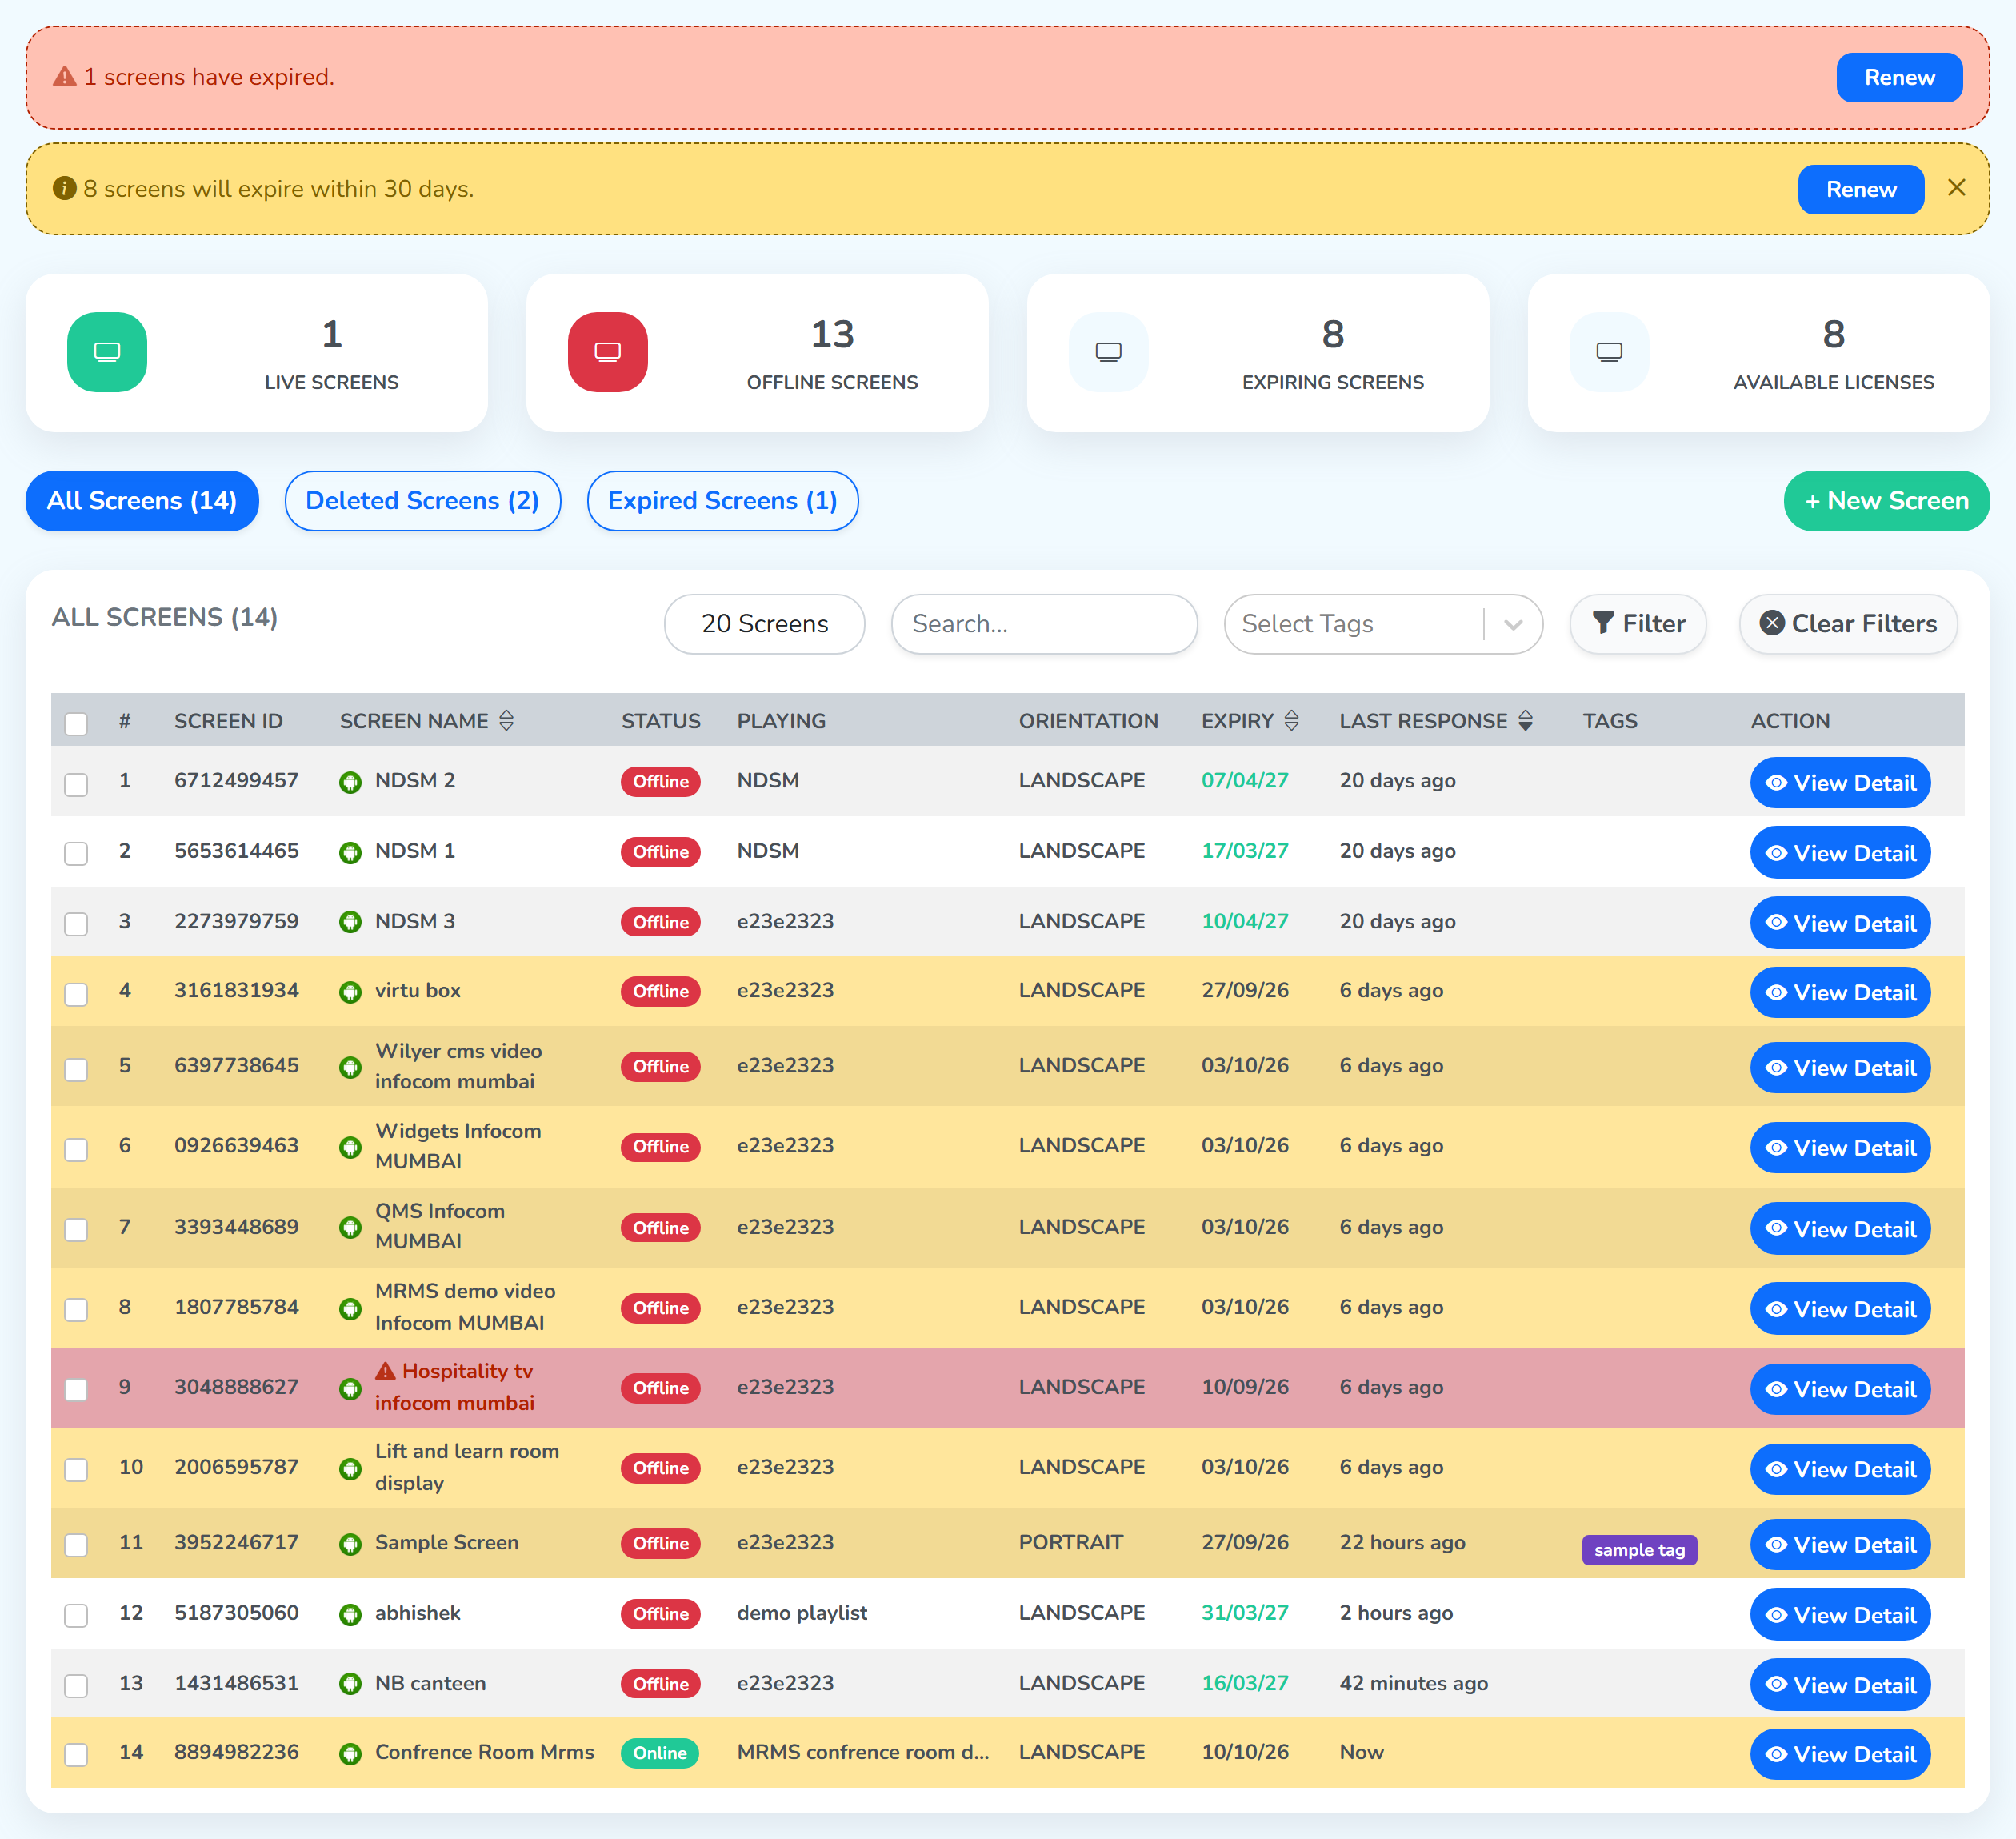The height and width of the screenshot is (1839, 2016).
Task: Open the 20 Screens page size selector
Action: pos(765,624)
